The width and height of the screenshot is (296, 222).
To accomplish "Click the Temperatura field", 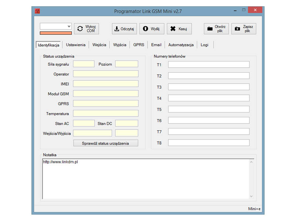I will 105,113.
